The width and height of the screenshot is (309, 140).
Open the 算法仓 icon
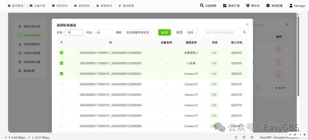coord(248,5)
